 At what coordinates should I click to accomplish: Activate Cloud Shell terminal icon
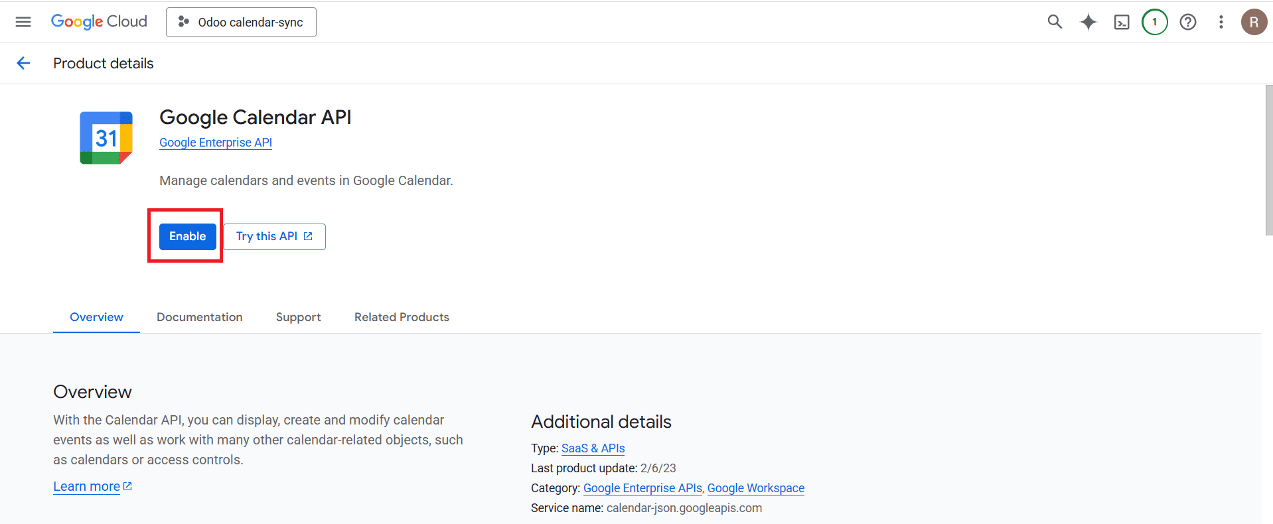click(x=1121, y=23)
